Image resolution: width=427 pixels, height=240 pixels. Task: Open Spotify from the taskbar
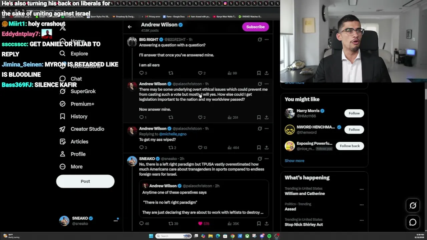269,236
